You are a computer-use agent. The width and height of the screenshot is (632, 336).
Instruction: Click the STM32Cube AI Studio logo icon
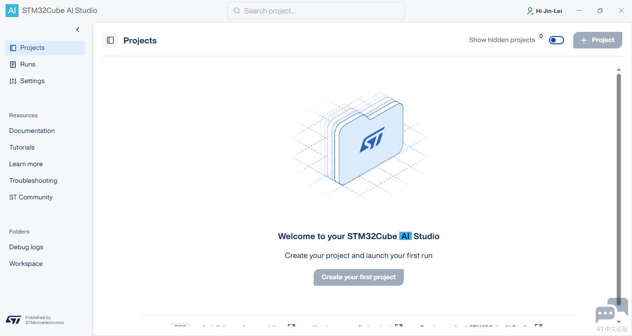tap(12, 11)
